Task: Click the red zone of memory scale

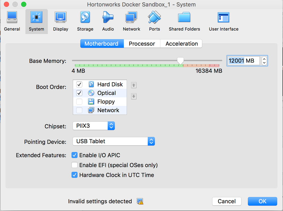Action: click(214, 65)
